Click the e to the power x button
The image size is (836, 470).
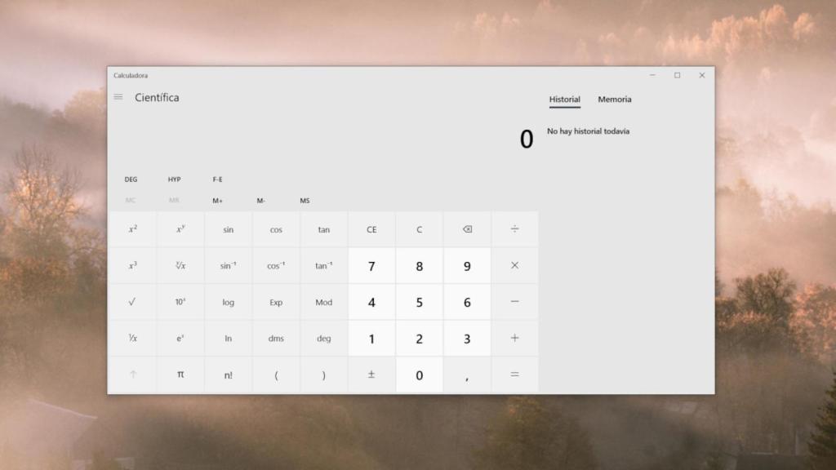(180, 338)
